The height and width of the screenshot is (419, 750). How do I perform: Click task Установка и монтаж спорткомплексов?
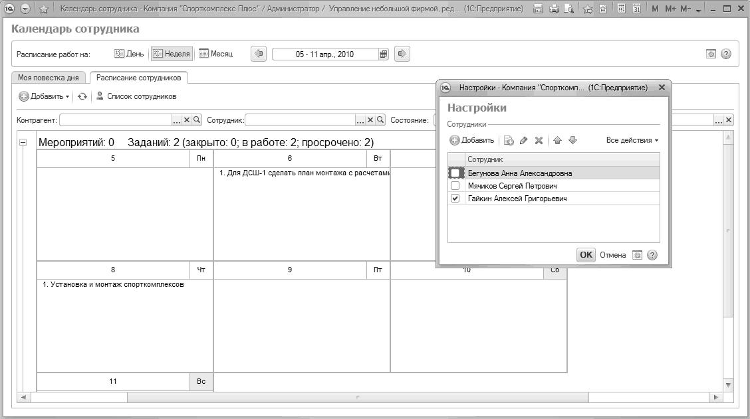pos(113,285)
